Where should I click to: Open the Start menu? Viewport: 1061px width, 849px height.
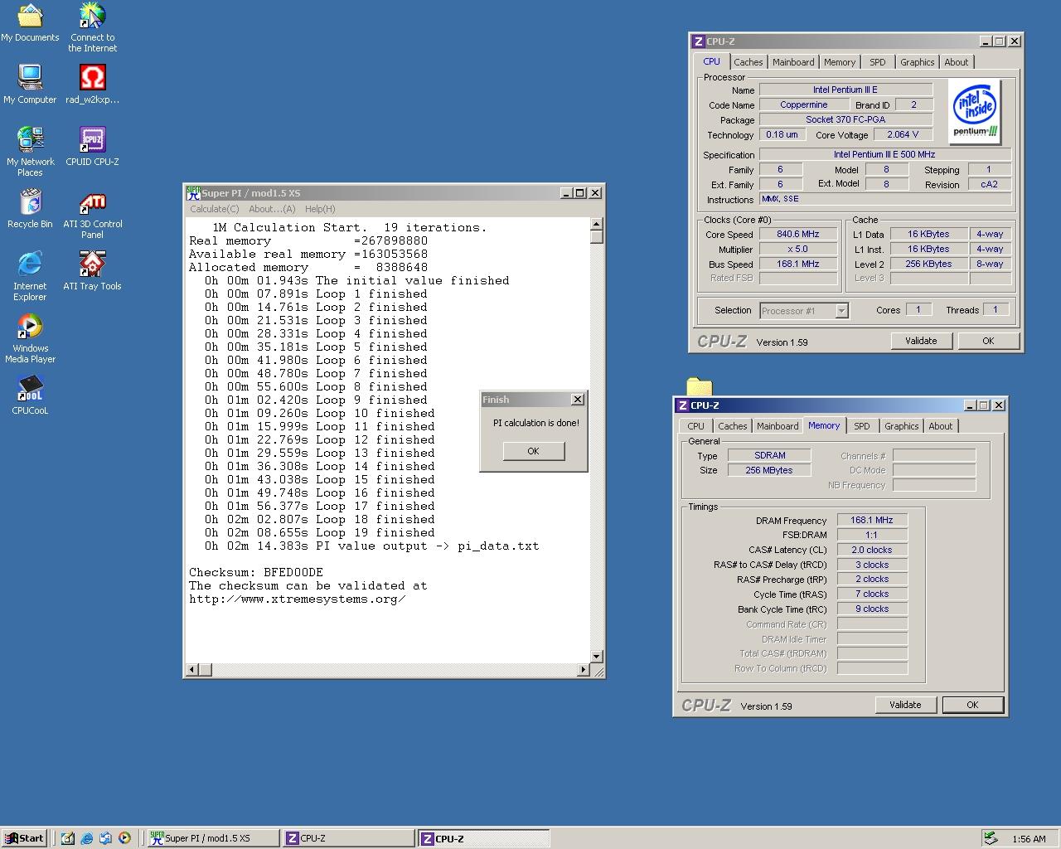point(24,838)
